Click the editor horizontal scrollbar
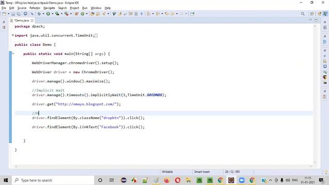Screen dimensions: 329x185 coord(163,166)
